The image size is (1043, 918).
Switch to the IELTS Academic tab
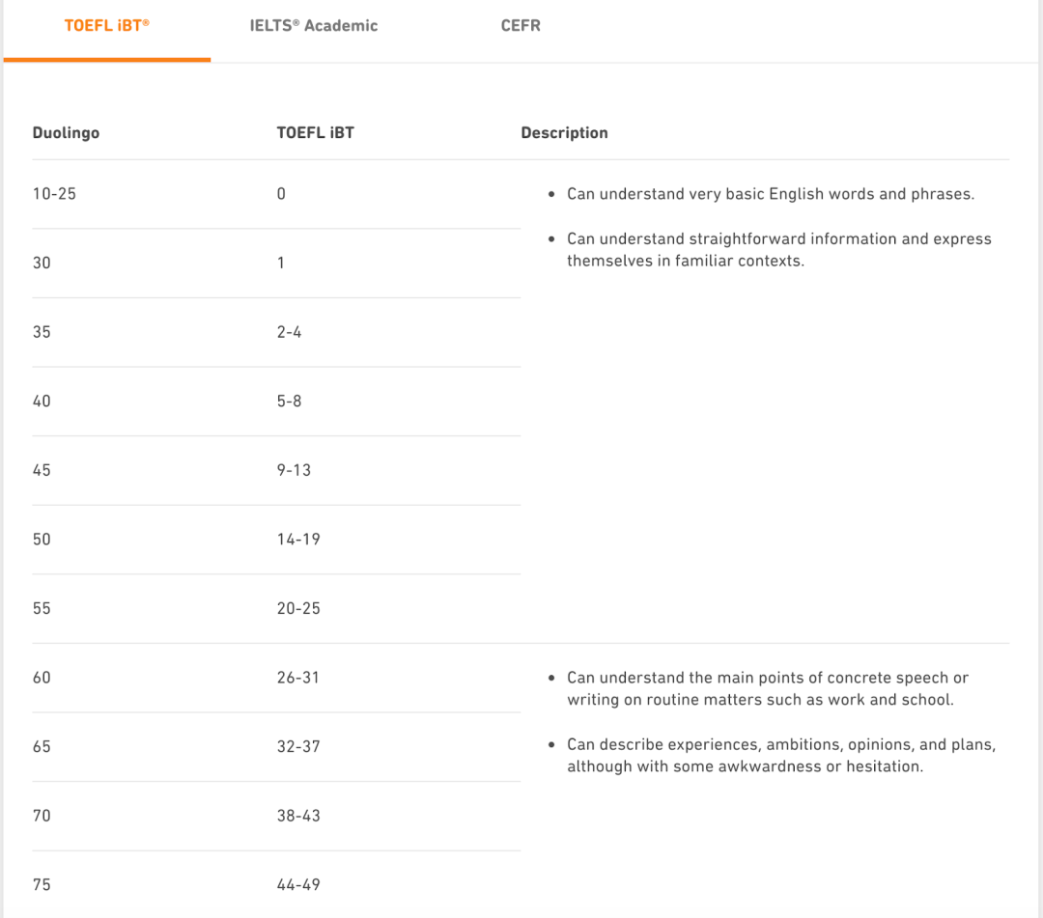tap(314, 26)
